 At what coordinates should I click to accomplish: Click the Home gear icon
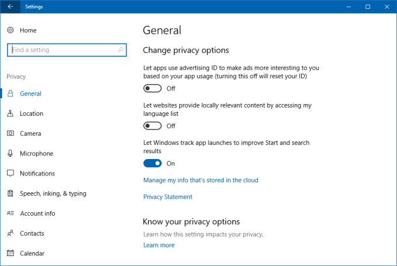[11, 30]
